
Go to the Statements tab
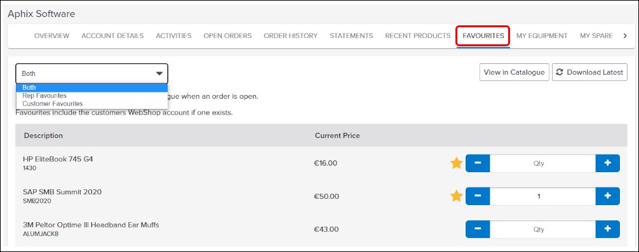[351, 35]
